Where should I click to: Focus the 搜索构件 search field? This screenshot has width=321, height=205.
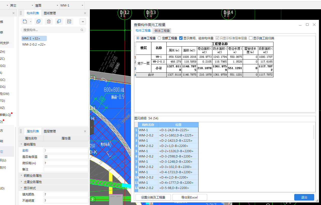pos(53,30)
